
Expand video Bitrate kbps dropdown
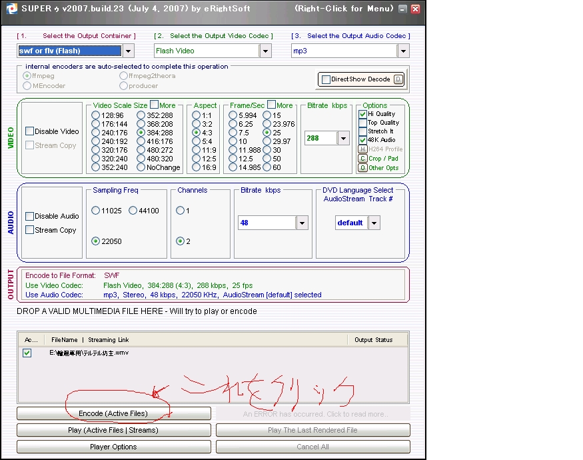pyautogui.click(x=344, y=138)
